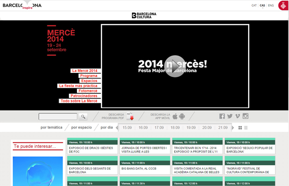Switch to list view layout
This screenshot has height=186, width=289.
(246, 128)
